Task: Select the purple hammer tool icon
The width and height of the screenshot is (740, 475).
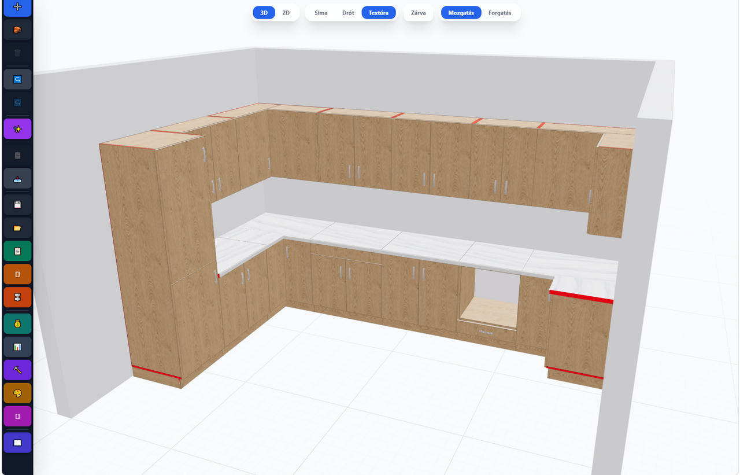Action: (x=17, y=370)
